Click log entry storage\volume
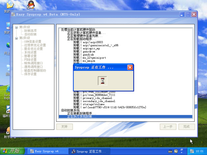Viewport: 207px width, 155px height. tap(89, 104)
